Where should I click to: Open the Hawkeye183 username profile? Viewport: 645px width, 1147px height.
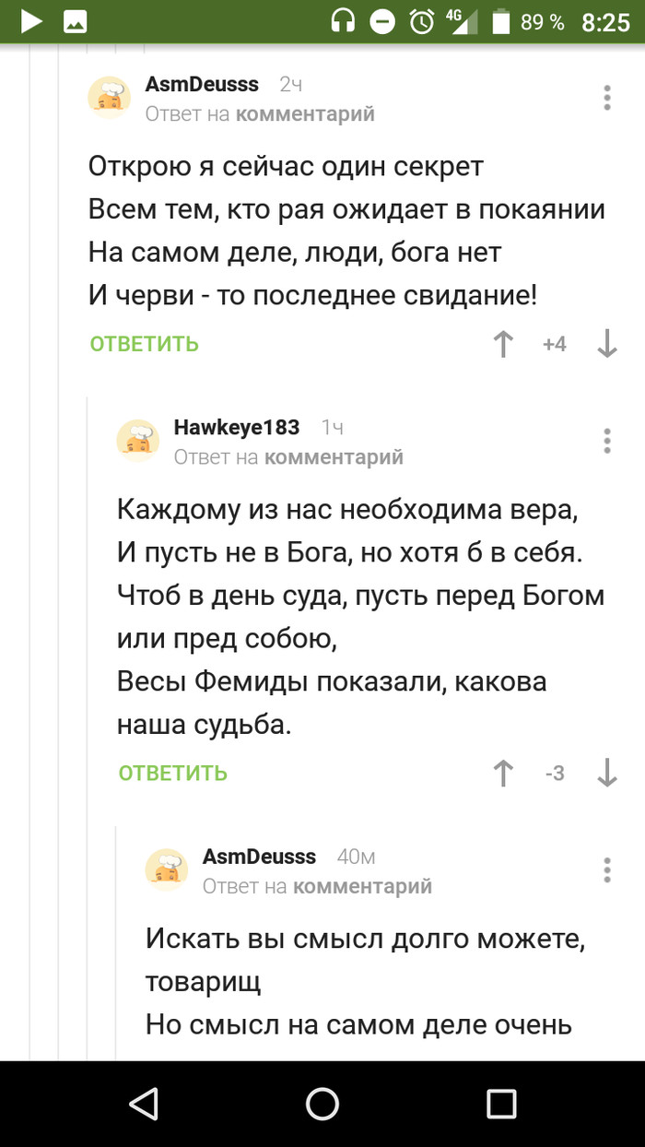click(x=237, y=427)
